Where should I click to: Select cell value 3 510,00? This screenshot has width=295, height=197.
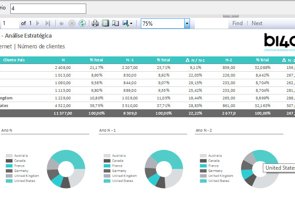pos(130,106)
